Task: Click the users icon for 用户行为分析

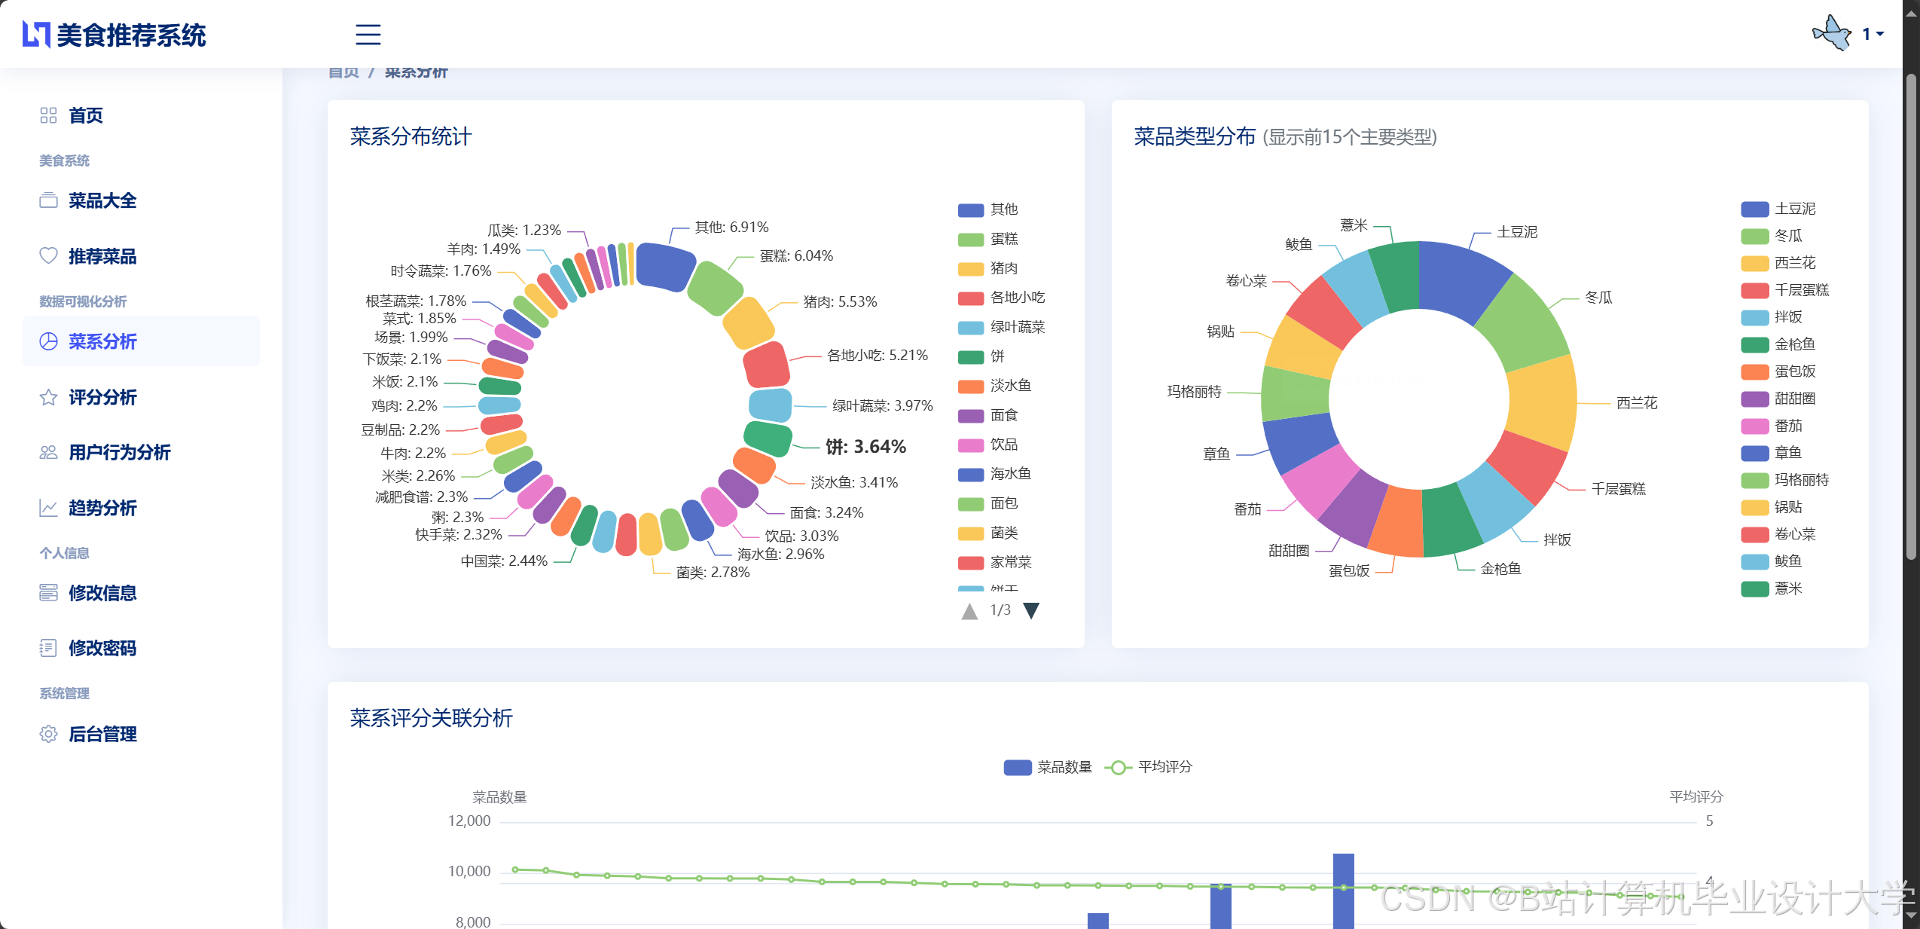Action: pyautogui.click(x=48, y=452)
